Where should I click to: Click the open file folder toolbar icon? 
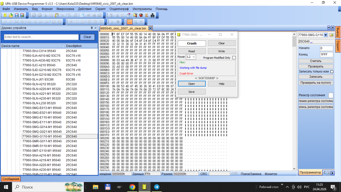(x=11, y=15)
